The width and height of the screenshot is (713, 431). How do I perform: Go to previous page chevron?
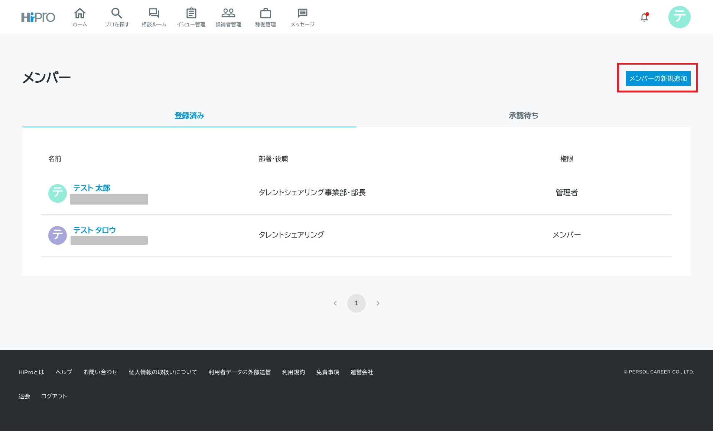pyautogui.click(x=335, y=303)
